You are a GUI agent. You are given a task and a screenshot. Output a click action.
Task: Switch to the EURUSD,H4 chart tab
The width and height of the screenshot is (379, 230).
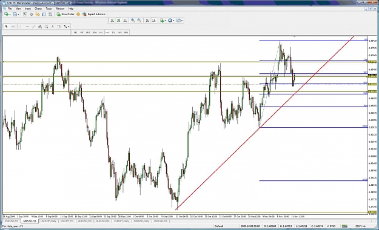click(12, 221)
